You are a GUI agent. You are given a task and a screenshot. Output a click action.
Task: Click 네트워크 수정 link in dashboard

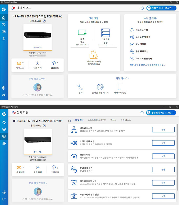pyautogui.click(x=142, y=30)
